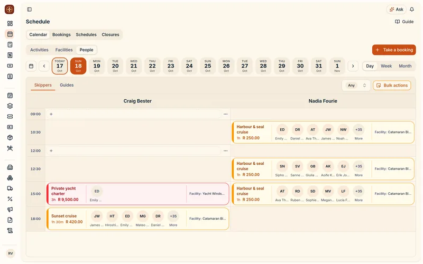Open the delivery truck sidebar icon
This screenshot has width=423, height=264.
(10, 188)
